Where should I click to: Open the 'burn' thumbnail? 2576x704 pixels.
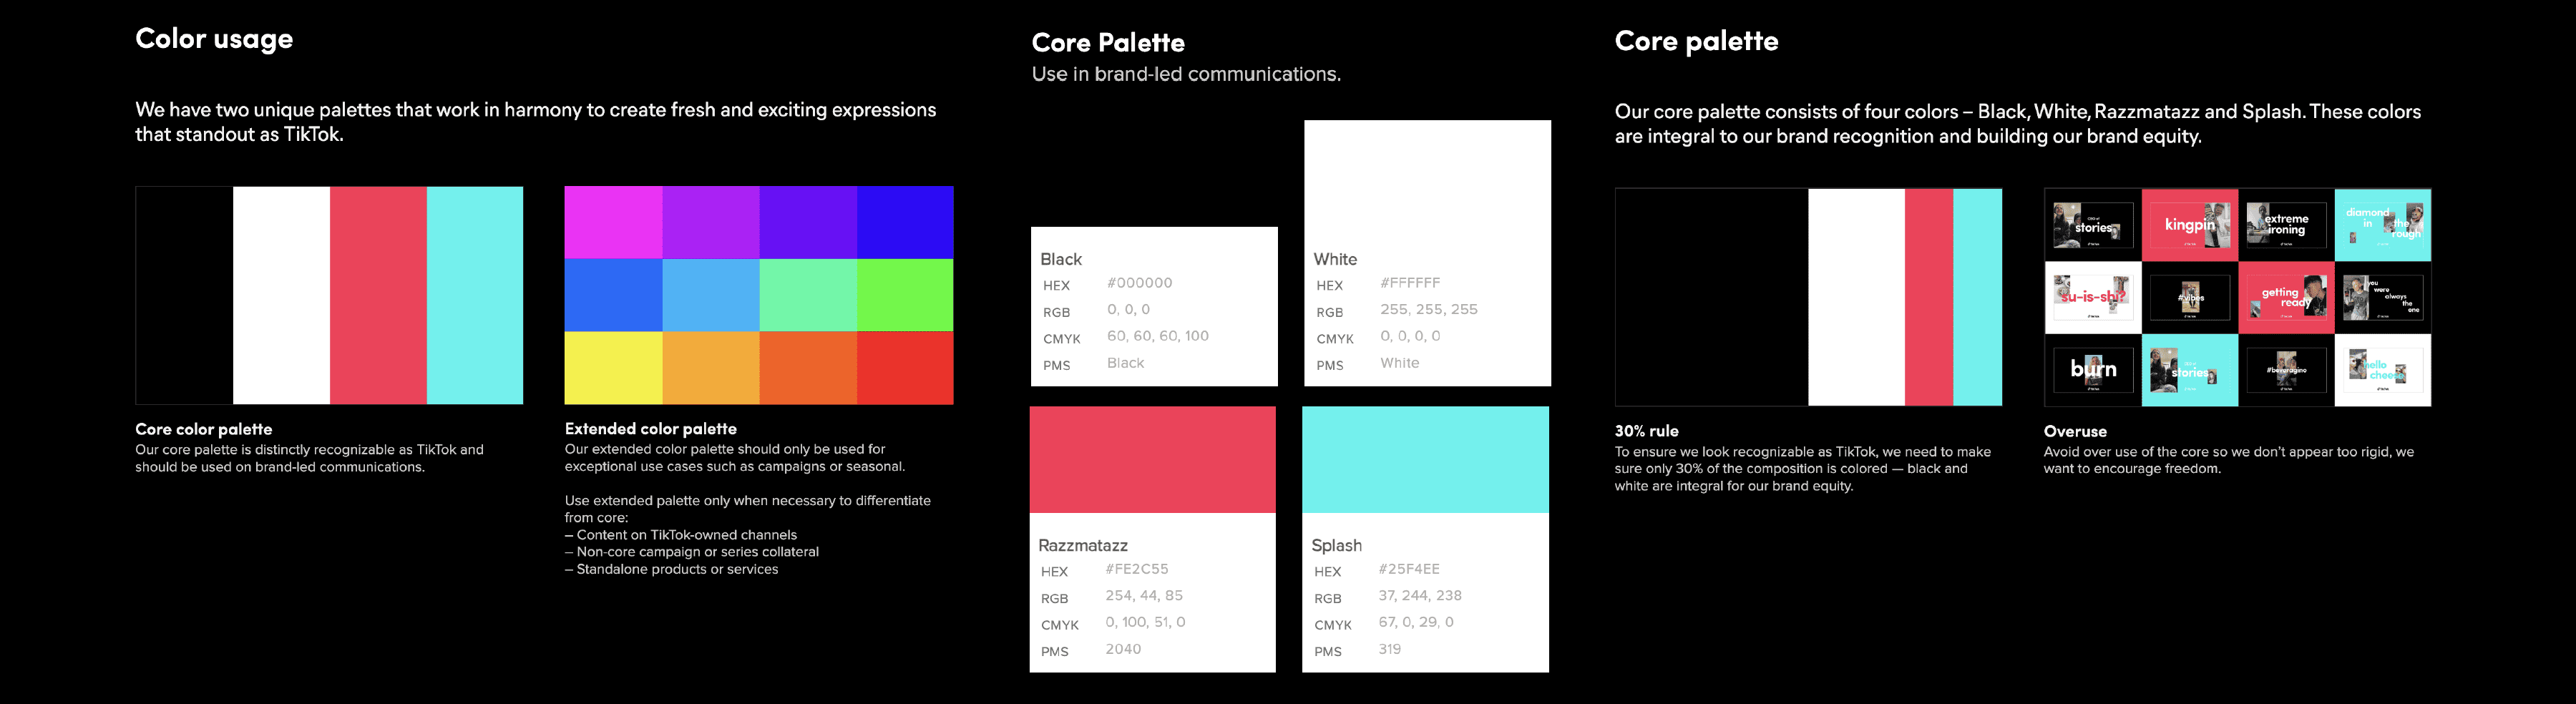2093,370
